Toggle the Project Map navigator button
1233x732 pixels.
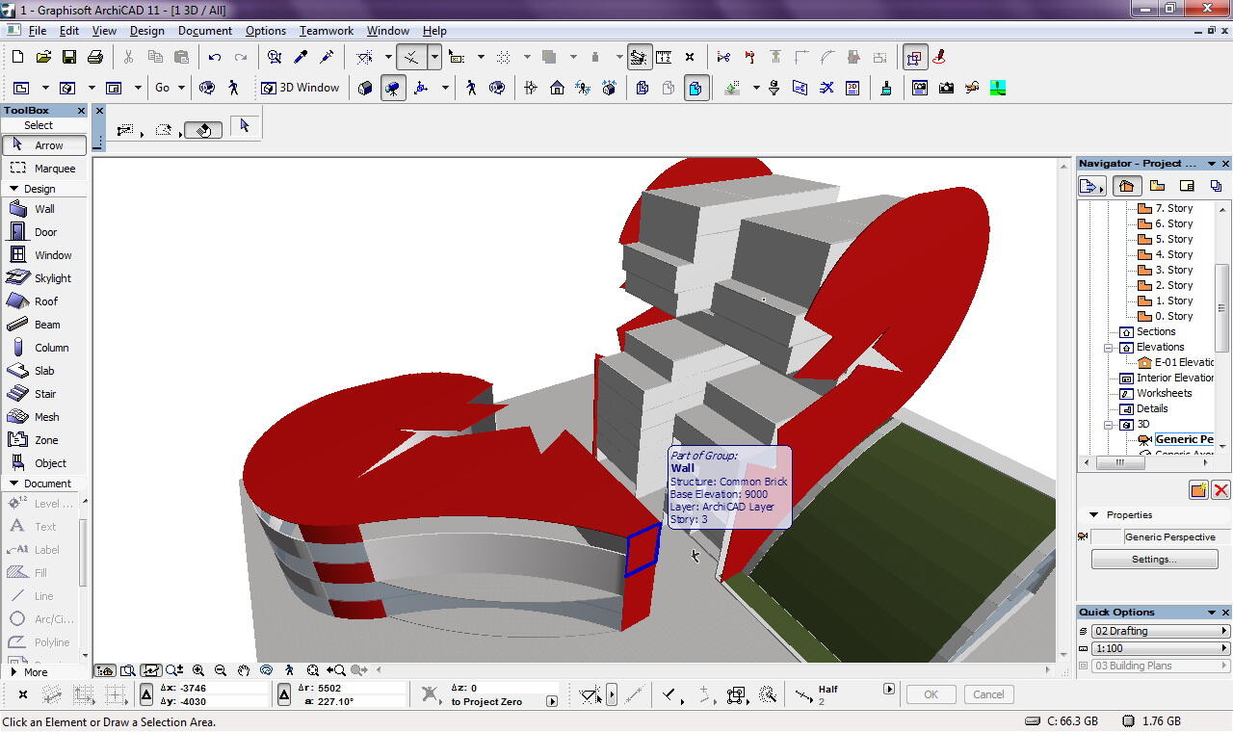coord(1125,186)
